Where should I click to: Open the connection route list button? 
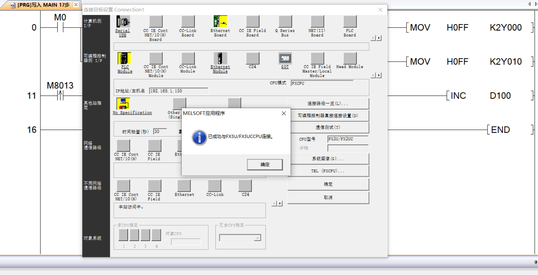click(328, 104)
